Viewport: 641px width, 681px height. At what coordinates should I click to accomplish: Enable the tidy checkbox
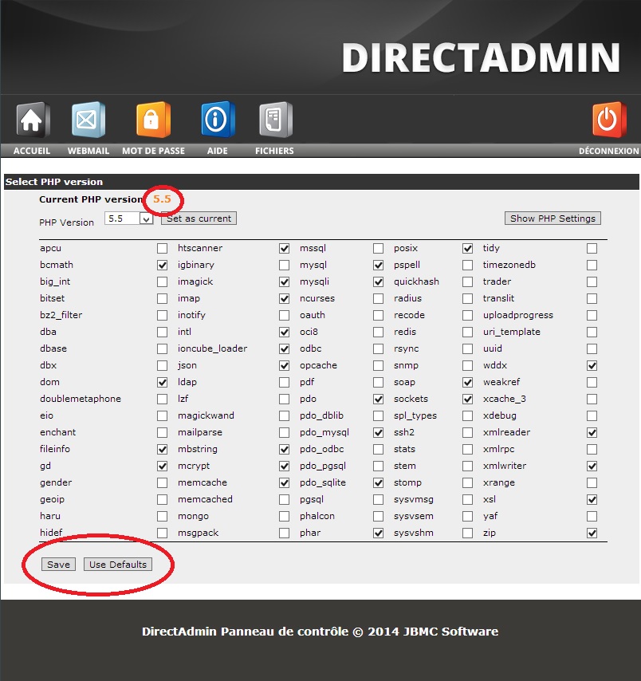(592, 249)
